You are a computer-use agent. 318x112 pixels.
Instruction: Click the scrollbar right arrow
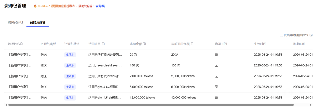coord(311,105)
